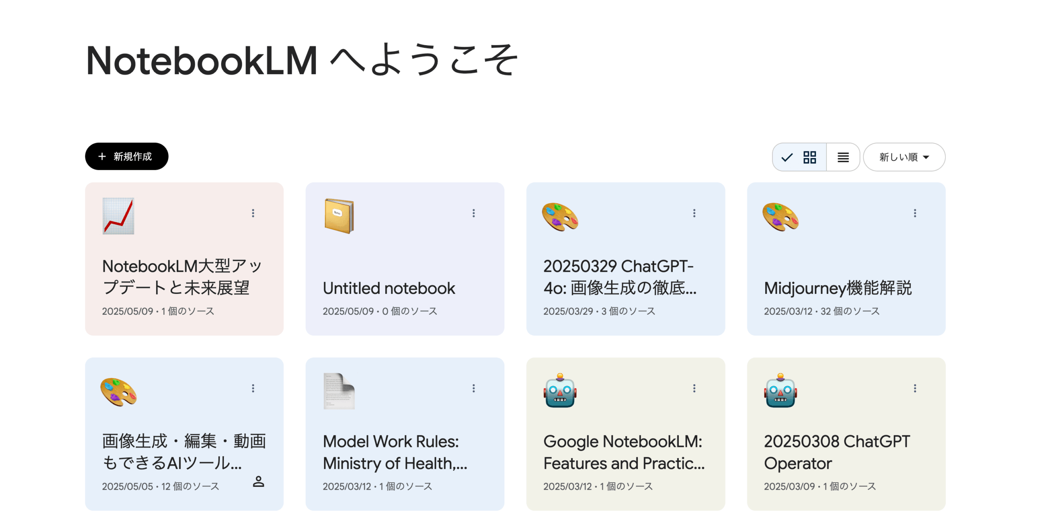Click robot emoji on ChatGPT Operator card

[x=780, y=391]
